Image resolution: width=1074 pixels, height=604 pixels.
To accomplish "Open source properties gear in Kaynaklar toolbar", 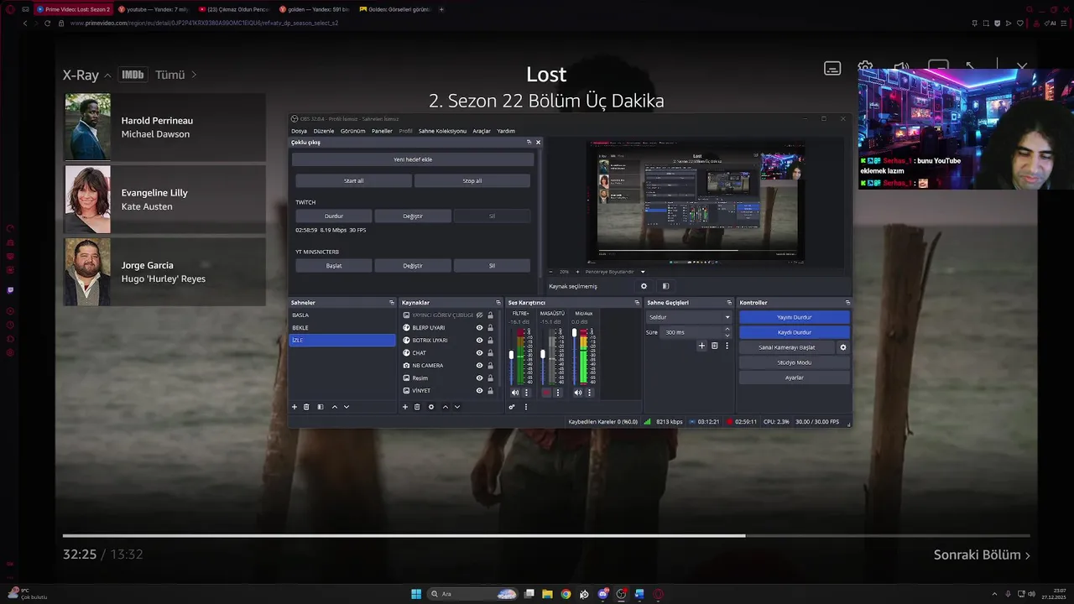I will [x=431, y=407].
